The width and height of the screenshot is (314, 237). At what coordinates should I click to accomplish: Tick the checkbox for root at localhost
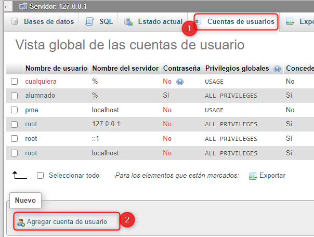15,153
